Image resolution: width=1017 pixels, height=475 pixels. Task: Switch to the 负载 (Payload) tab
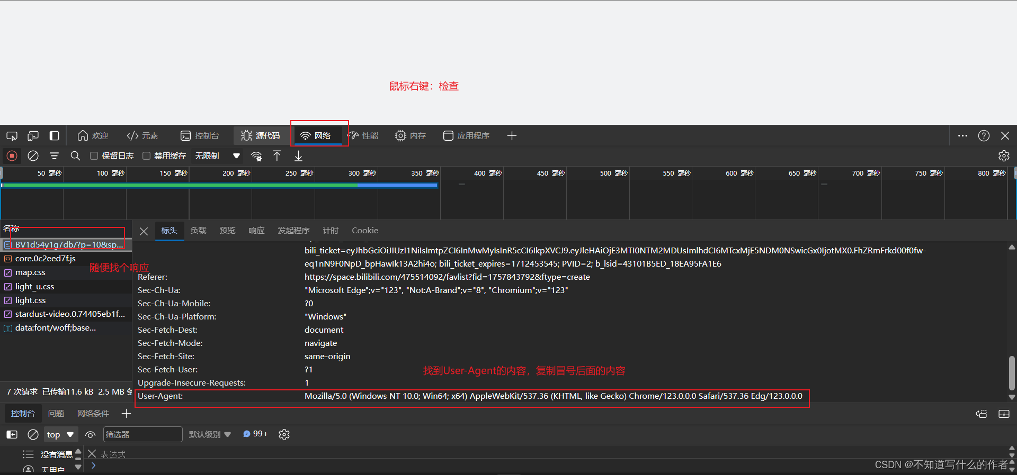point(198,231)
